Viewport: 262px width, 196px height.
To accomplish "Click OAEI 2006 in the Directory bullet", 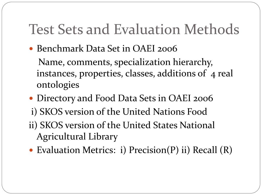I will coord(191,98).
